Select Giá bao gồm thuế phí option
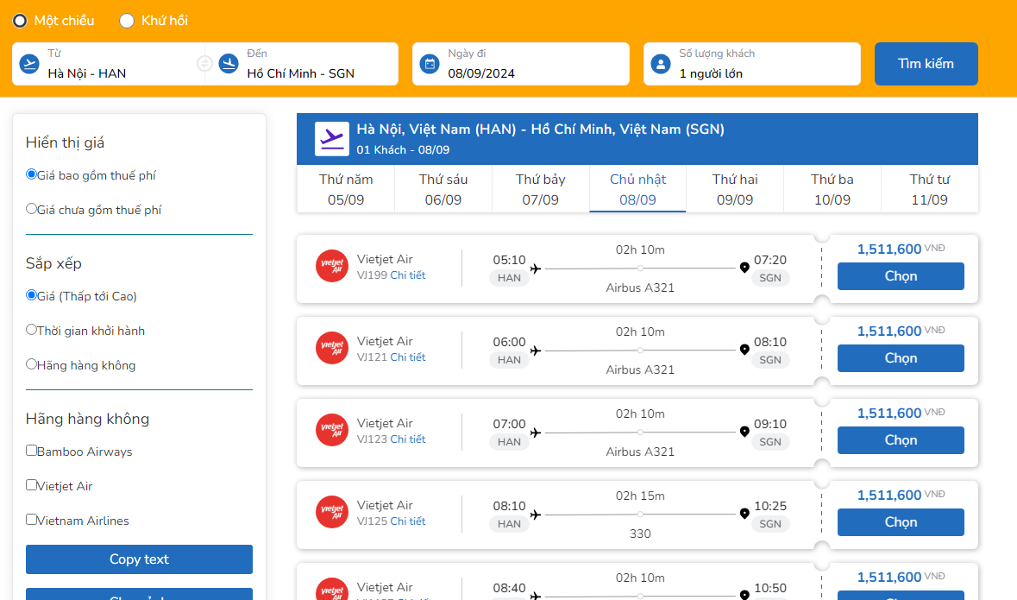The width and height of the screenshot is (1017, 600). [x=31, y=174]
